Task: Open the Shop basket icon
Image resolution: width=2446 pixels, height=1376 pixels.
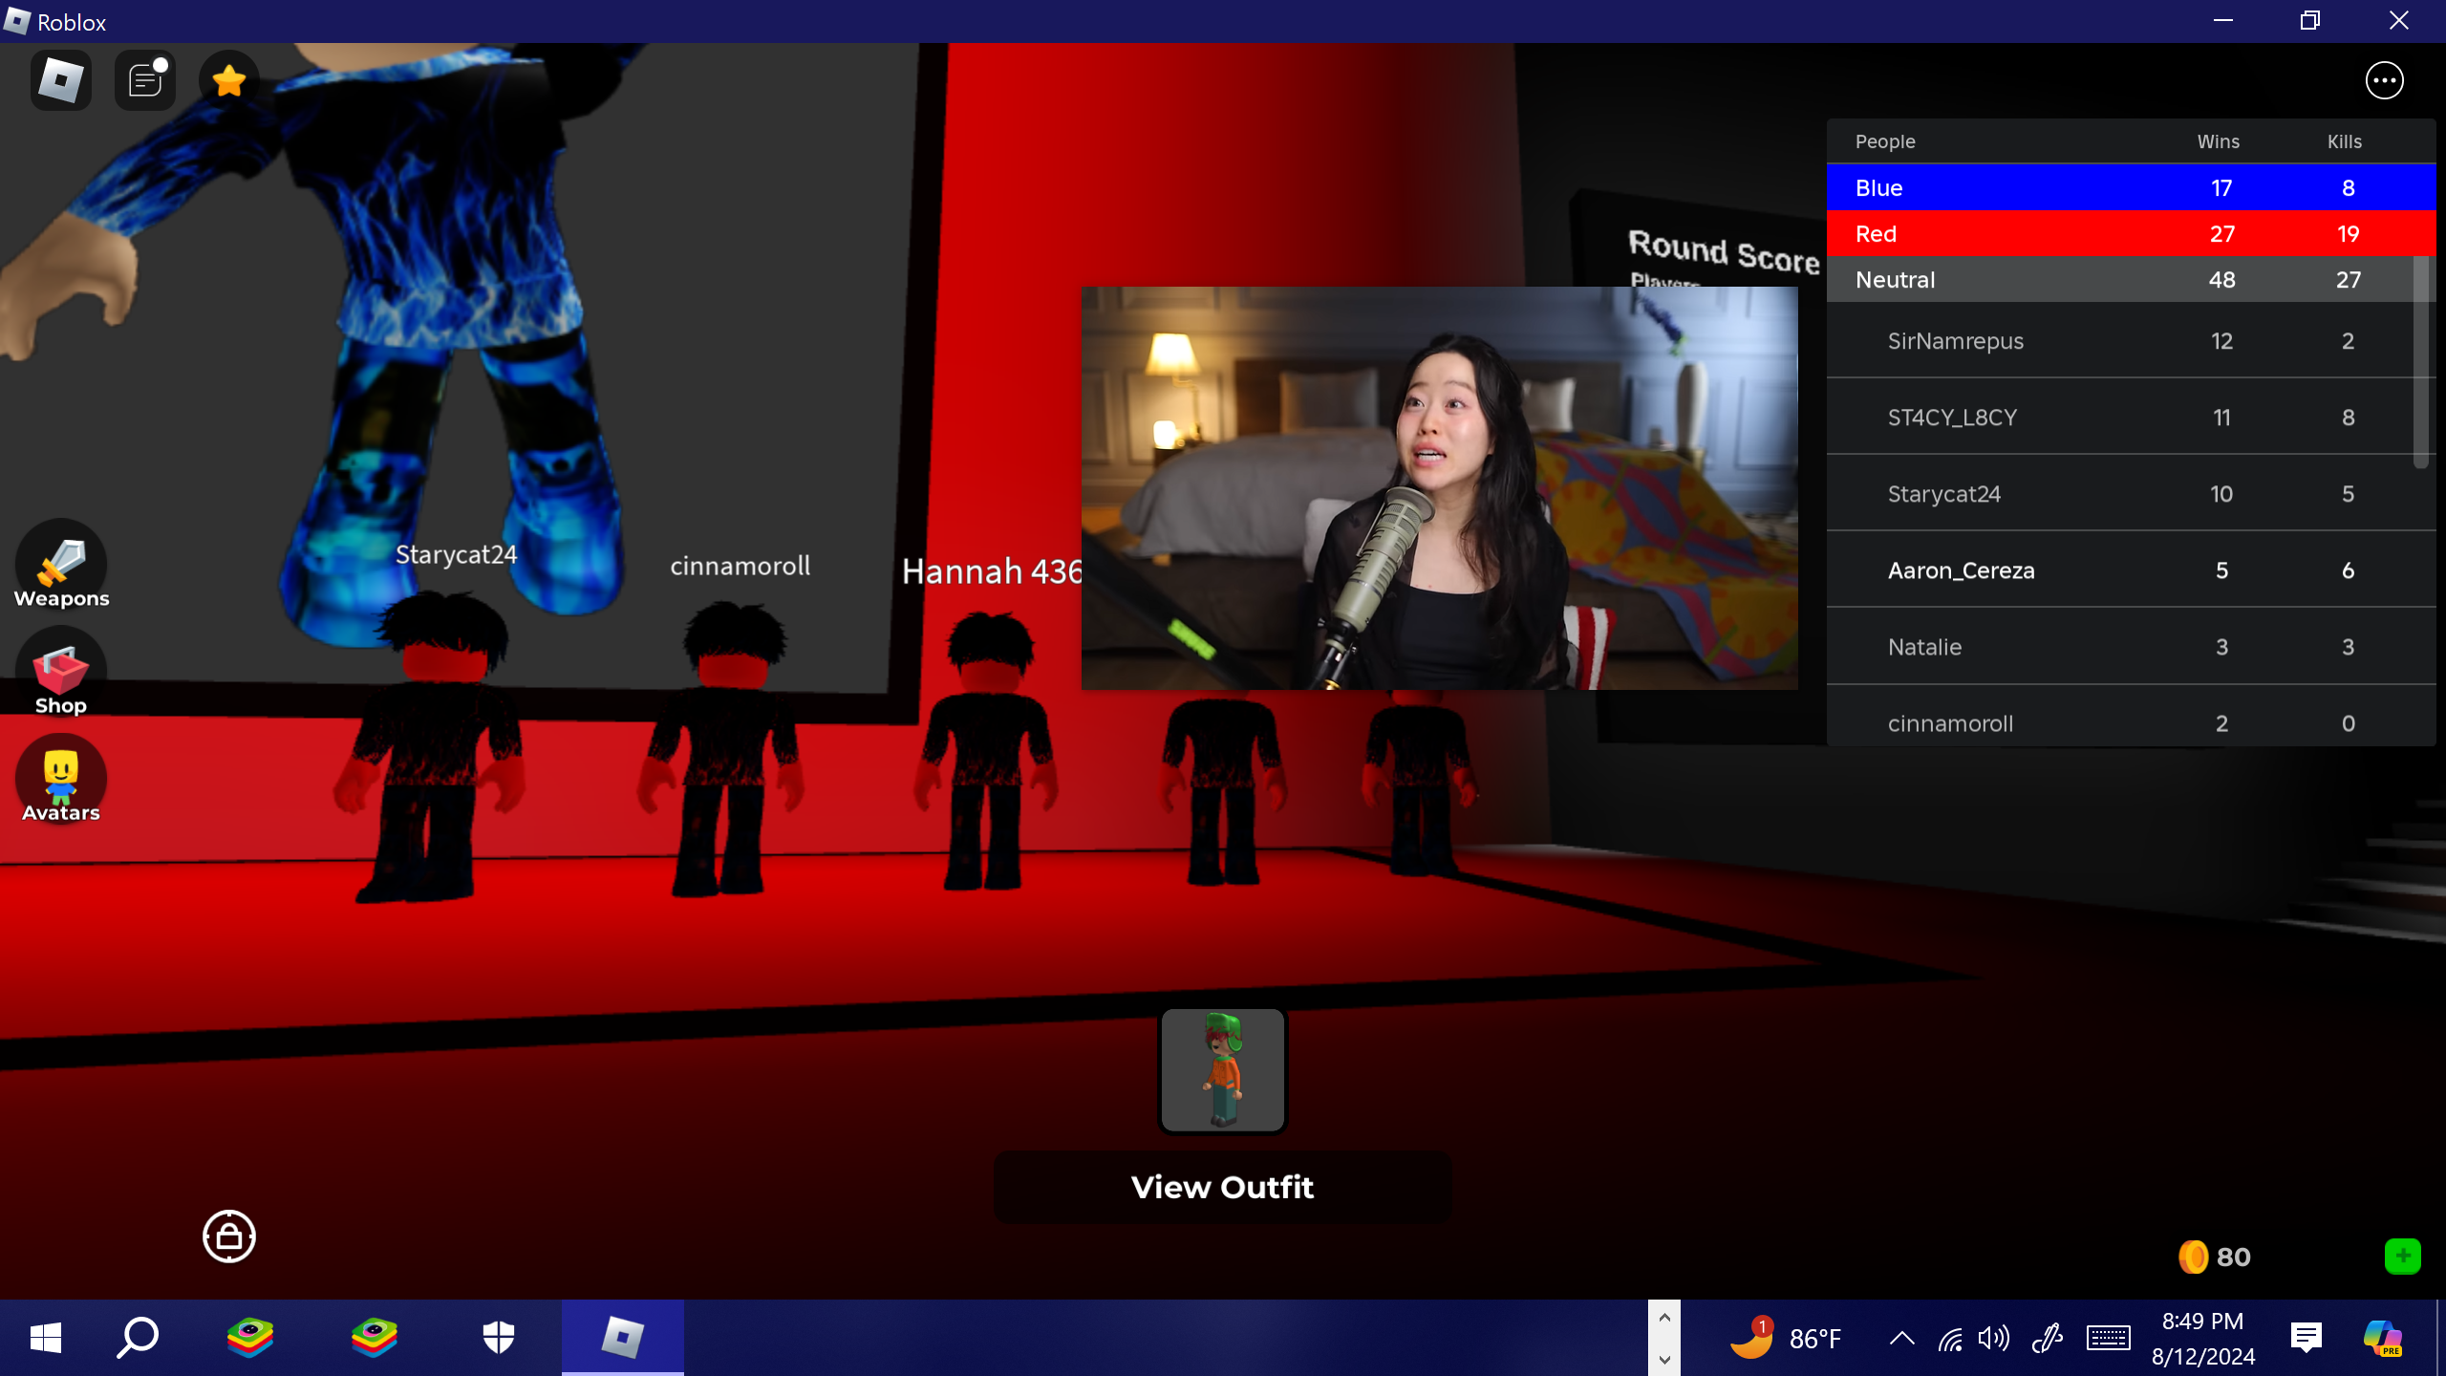Action: point(61,673)
